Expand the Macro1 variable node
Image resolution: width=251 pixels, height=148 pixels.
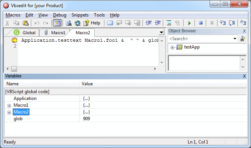[9, 106]
